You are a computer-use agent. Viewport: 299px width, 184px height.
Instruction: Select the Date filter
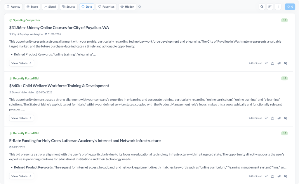(86, 7)
